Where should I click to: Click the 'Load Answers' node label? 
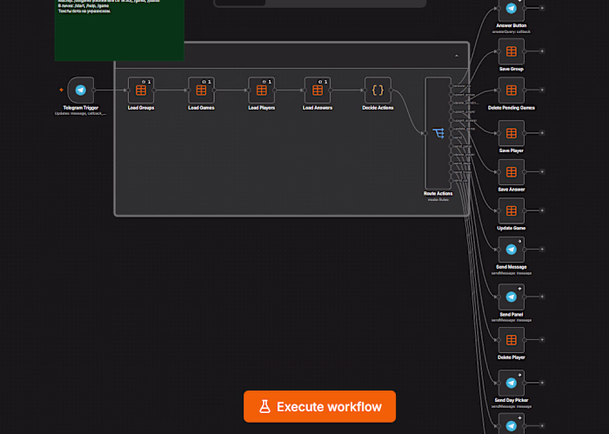click(318, 108)
